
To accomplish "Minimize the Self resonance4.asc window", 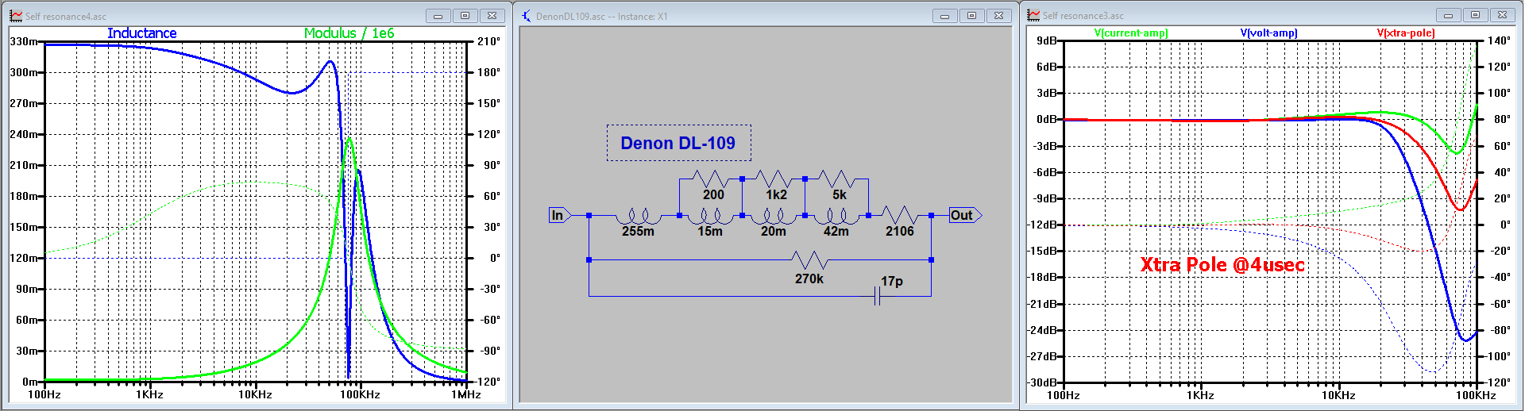I will pyautogui.click(x=438, y=16).
